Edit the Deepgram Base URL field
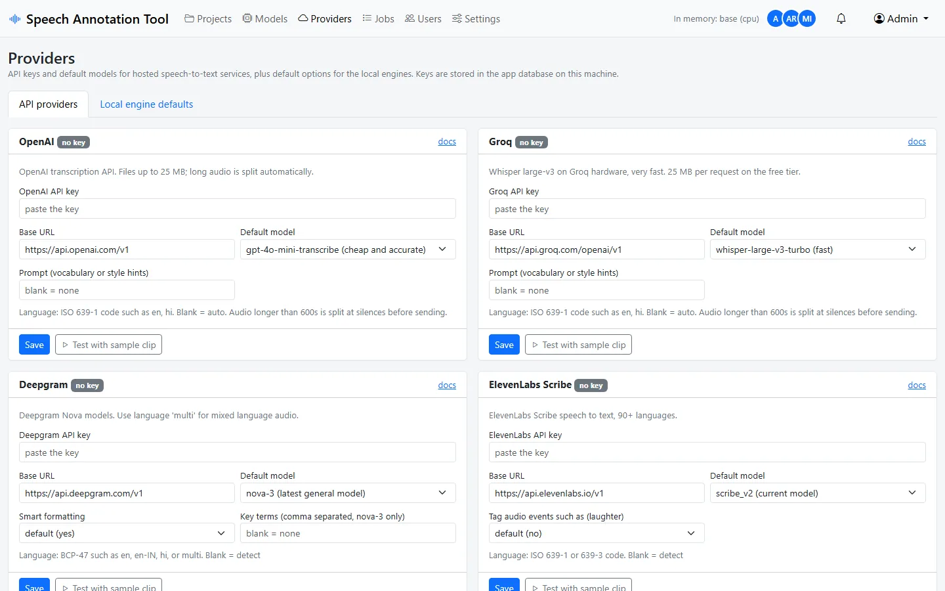Screen dimensions: 945x591 127,493
